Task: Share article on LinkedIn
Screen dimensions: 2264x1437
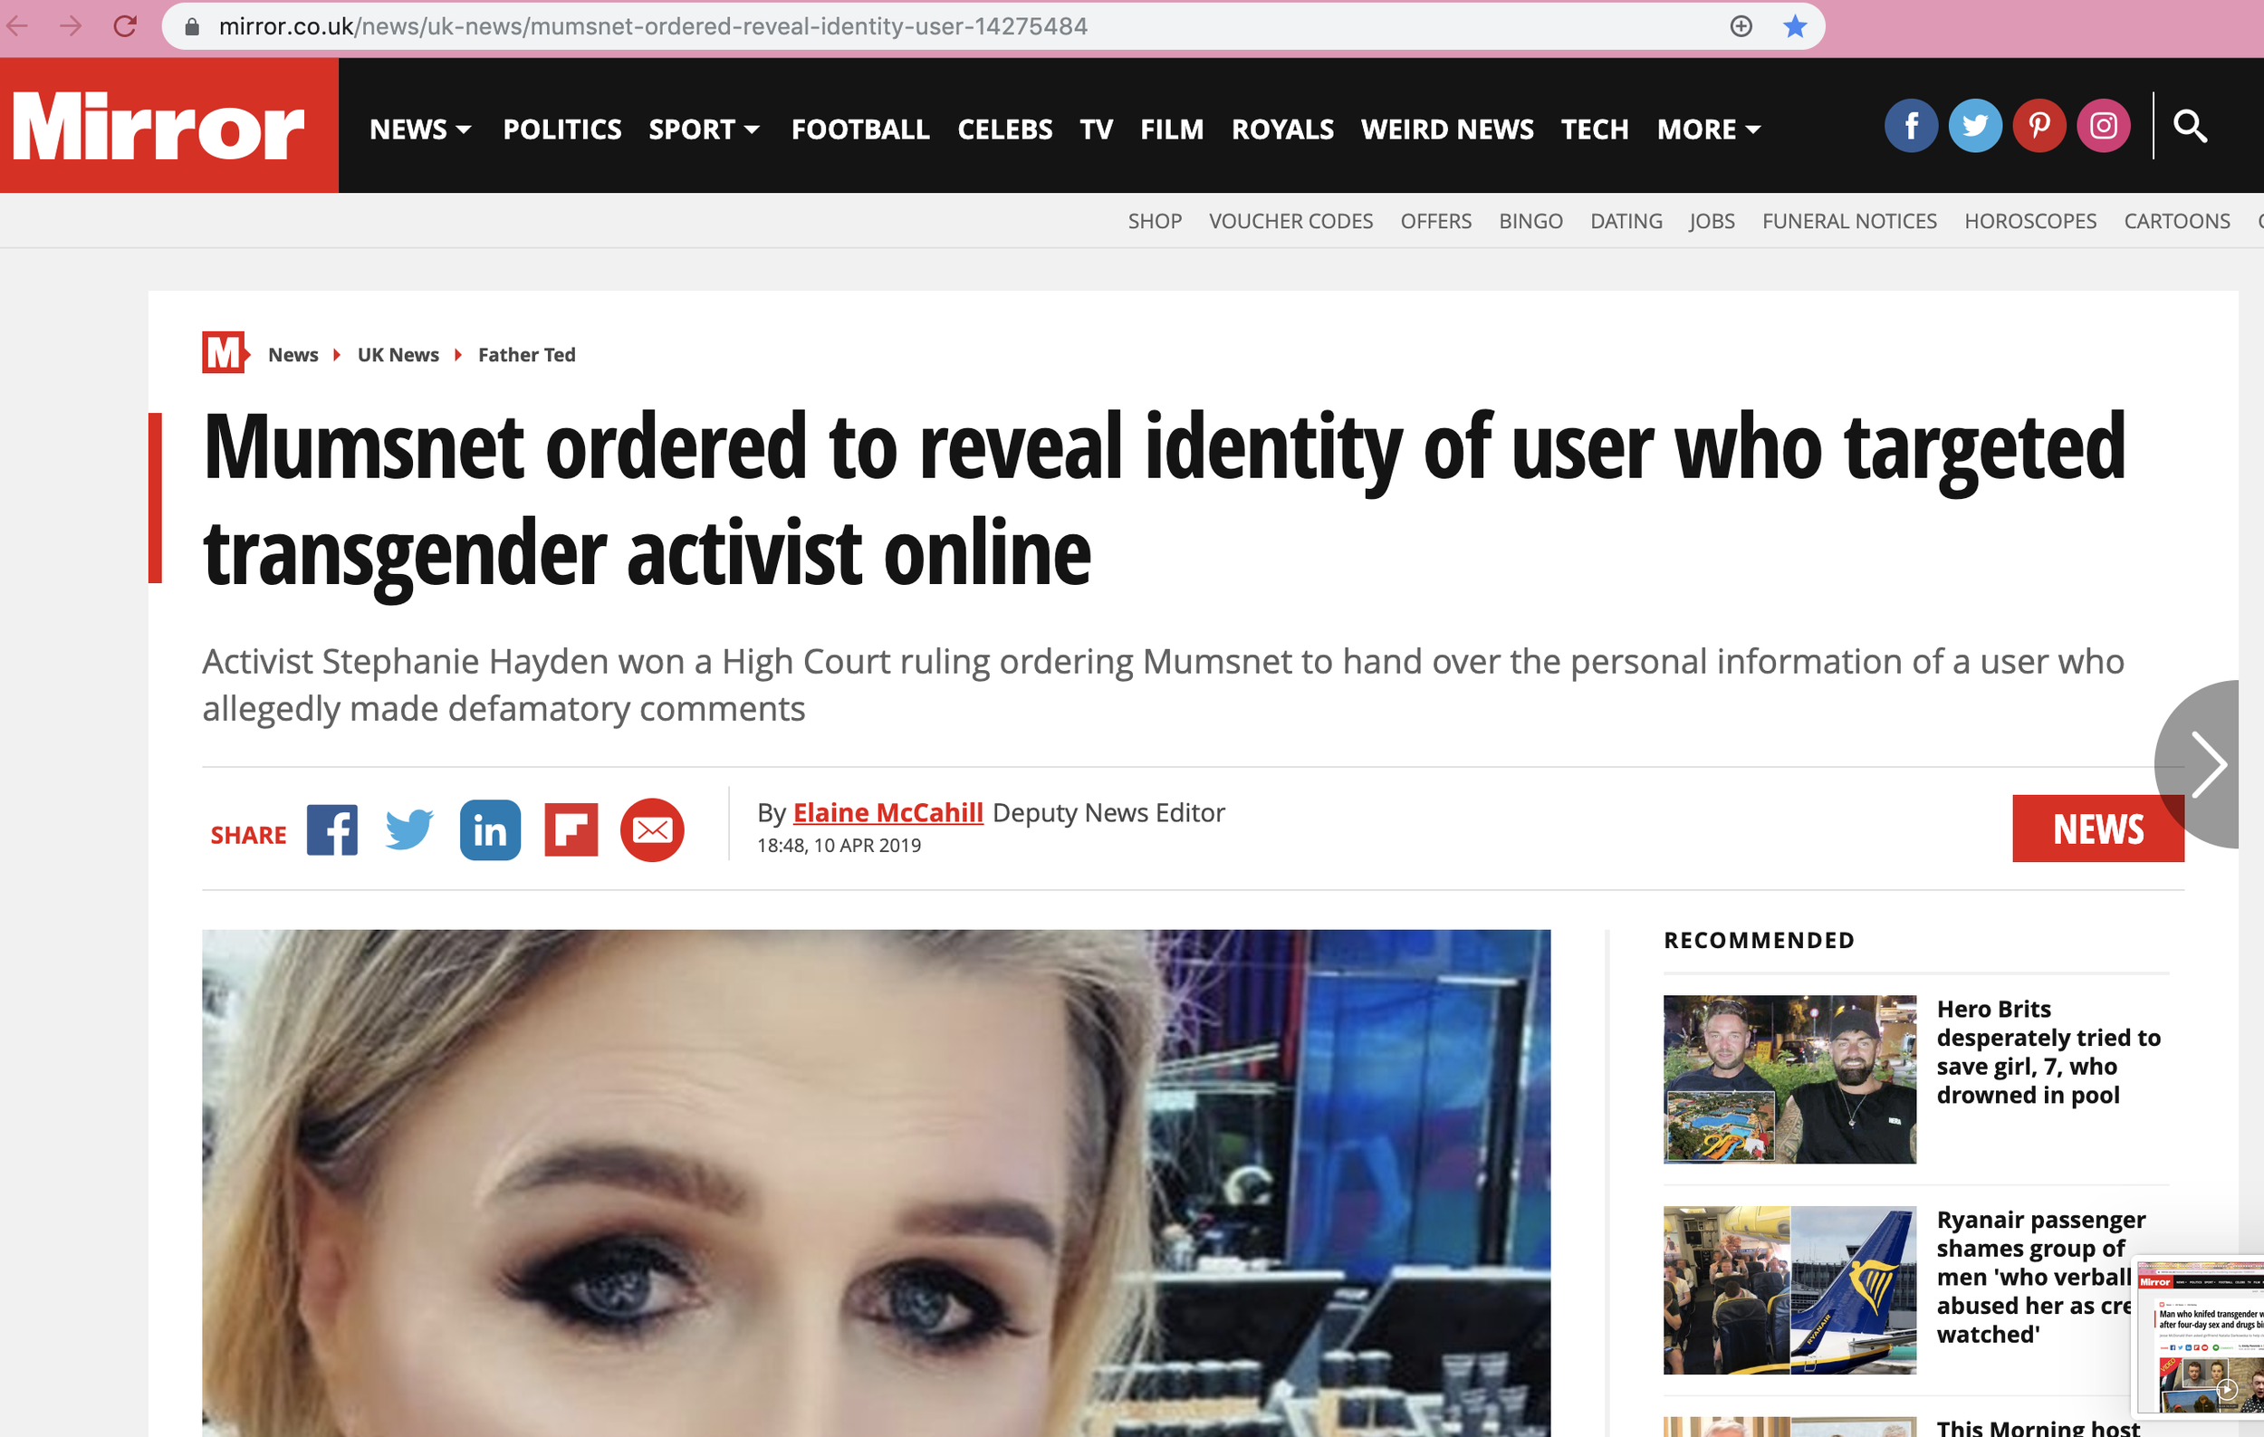Action: pyautogui.click(x=490, y=829)
